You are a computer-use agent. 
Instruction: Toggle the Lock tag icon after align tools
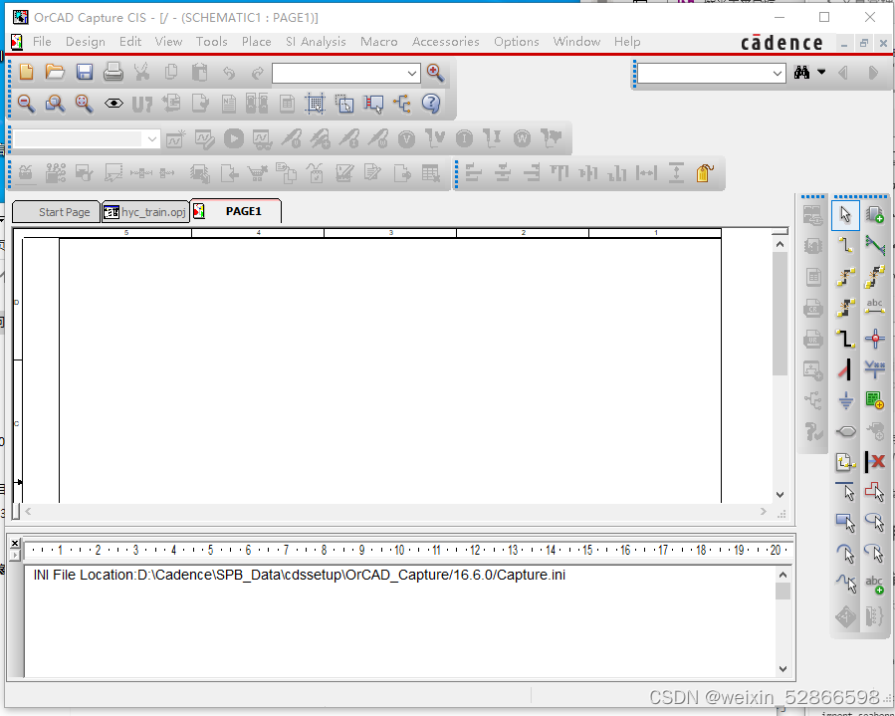(705, 173)
